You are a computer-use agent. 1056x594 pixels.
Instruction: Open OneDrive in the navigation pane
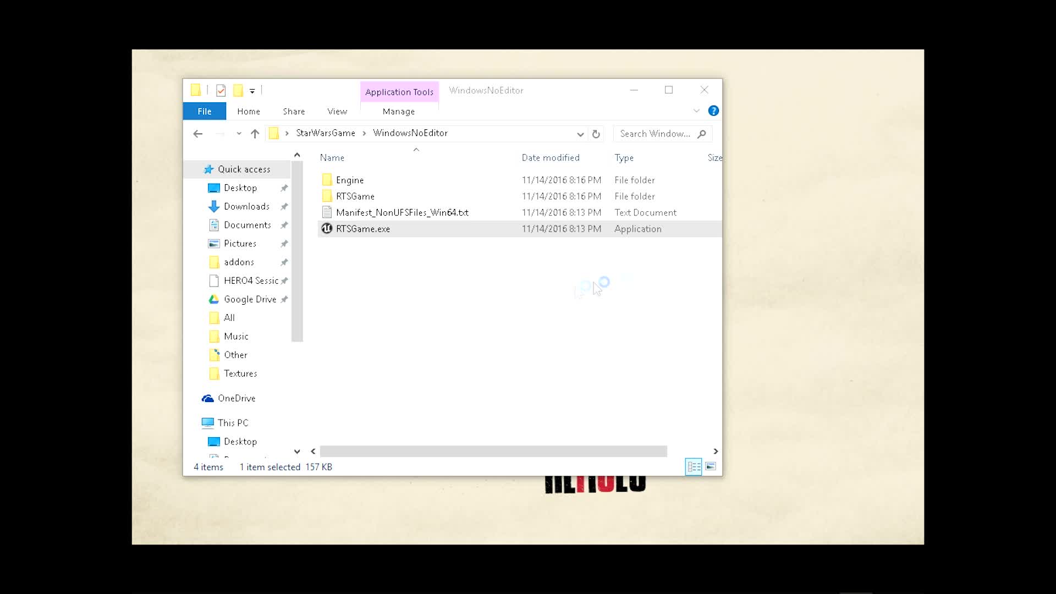coord(237,398)
